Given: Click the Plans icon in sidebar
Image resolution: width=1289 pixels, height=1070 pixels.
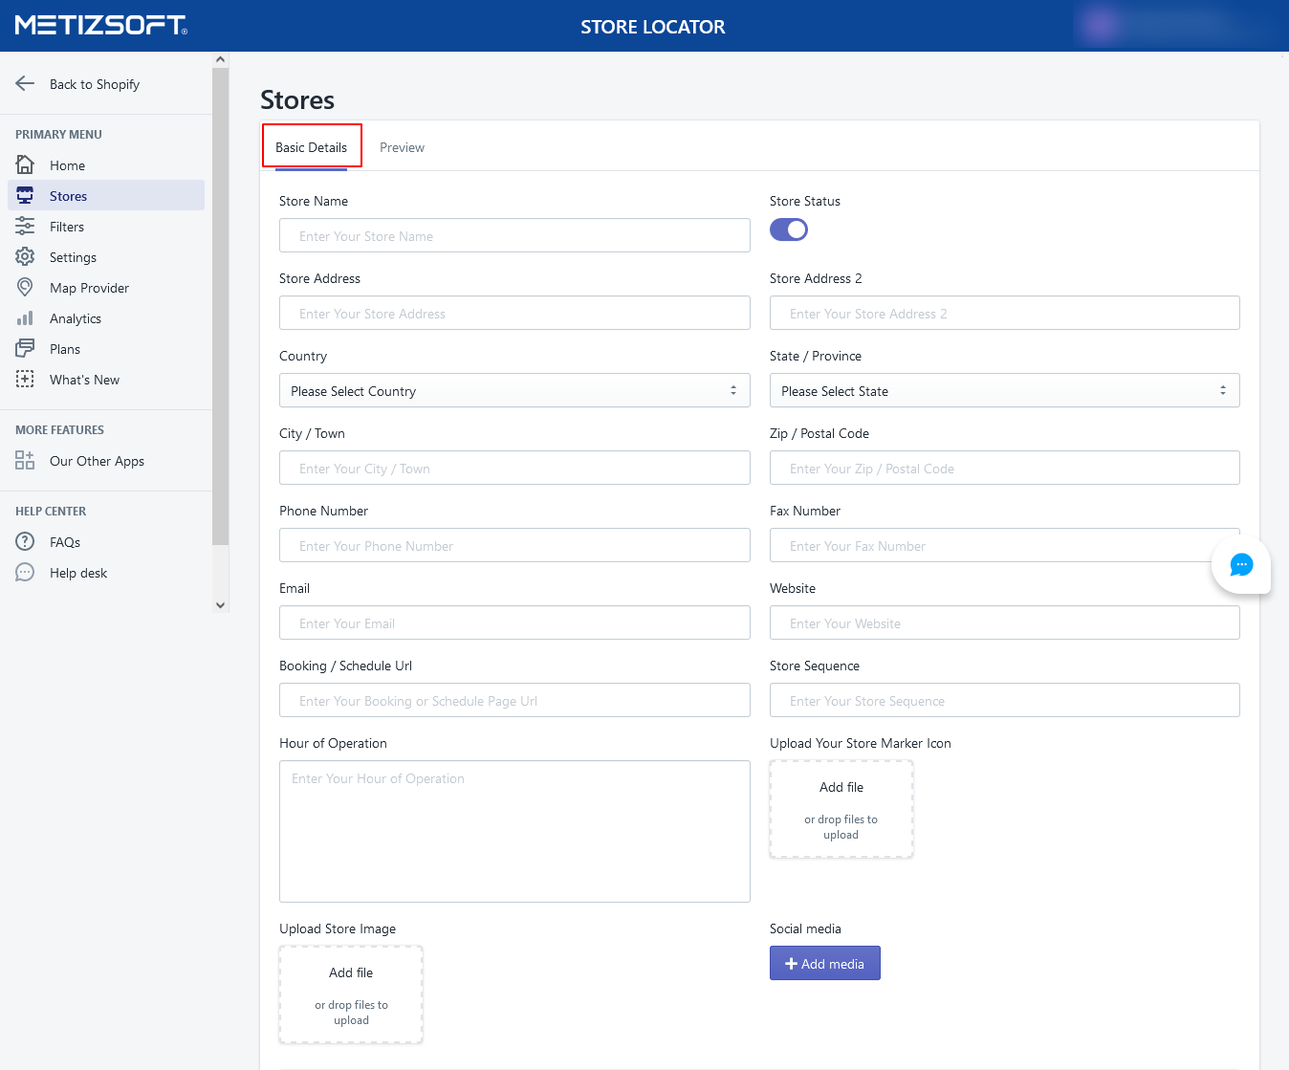Looking at the screenshot, I should [25, 349].
